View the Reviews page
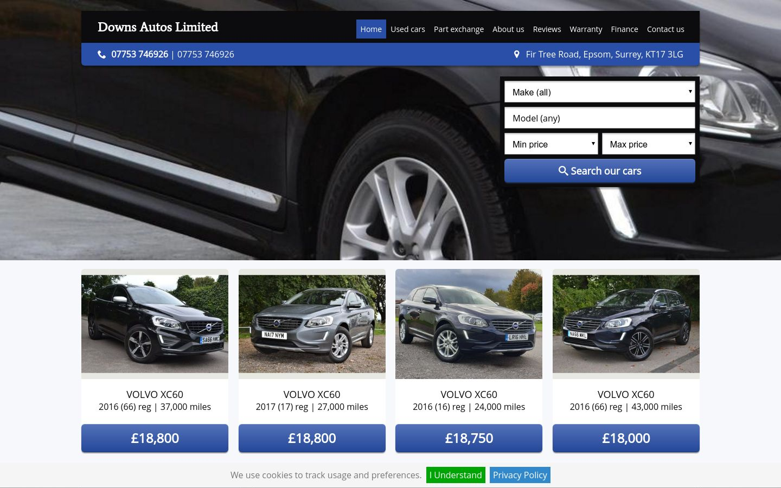 pyautogui.click(x=547, y=29)
